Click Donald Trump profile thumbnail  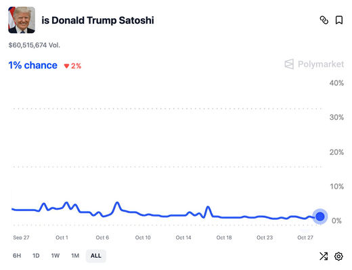click(22, 20)
